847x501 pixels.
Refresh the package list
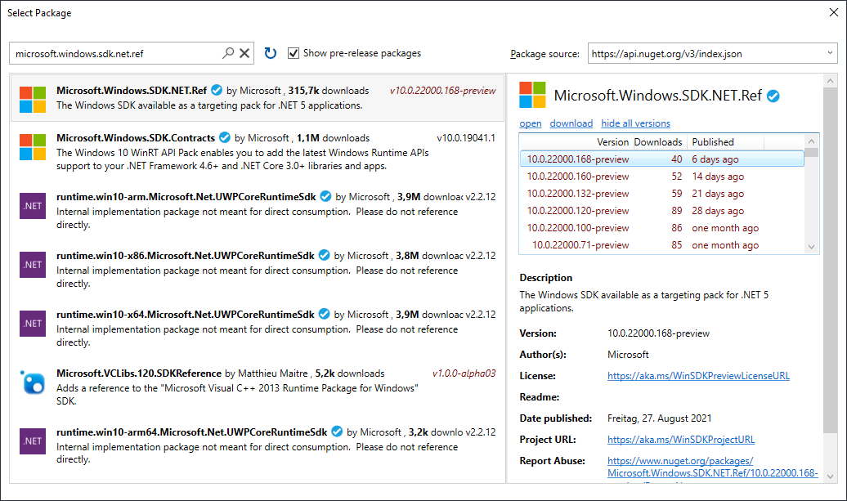pyautogui.click(x=270, y=53)
